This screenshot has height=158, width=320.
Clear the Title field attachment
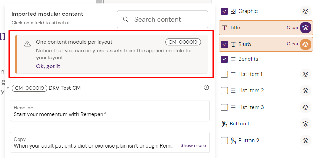(x=292, y=28)
